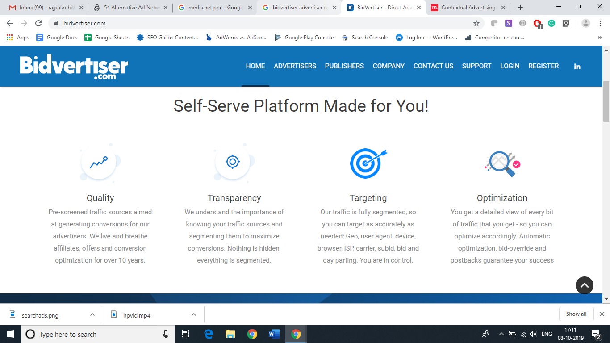Expand the bookmarks bar overflow chevron
The width and height of the screenshot is (610, 343).
point(600,38)
